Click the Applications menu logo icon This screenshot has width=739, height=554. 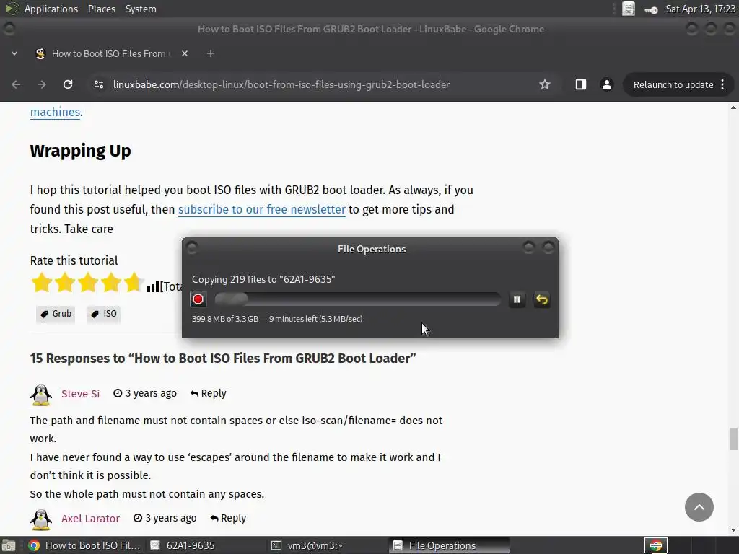tap(12, 9)
